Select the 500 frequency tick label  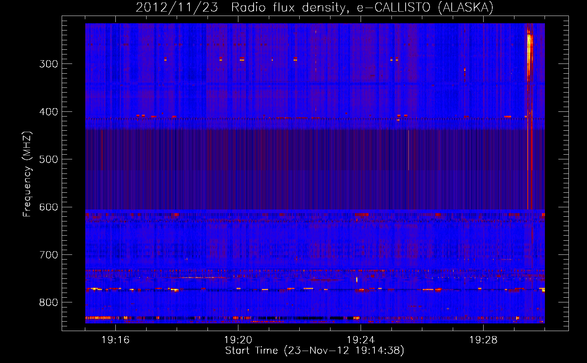click(x=49, y=159)
